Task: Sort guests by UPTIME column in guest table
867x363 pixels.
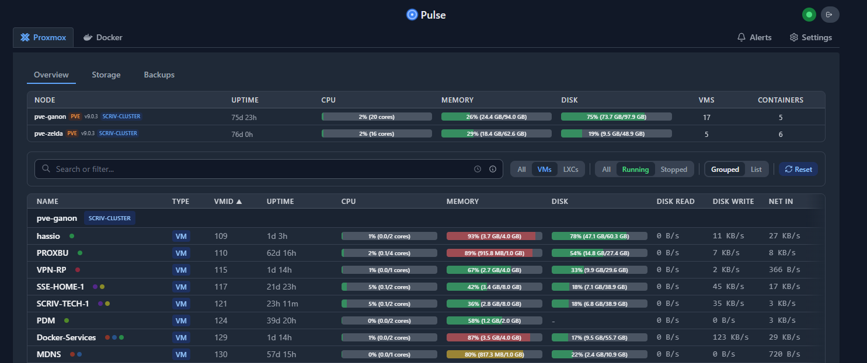Action: [280, 202]
